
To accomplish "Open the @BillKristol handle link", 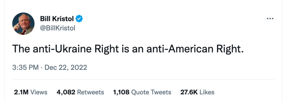I will (x=57, y=28).
